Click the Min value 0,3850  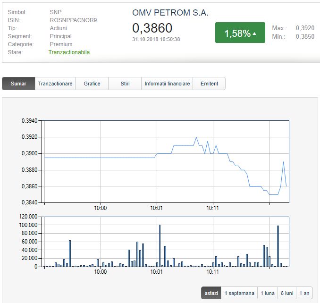(x=305, y=36)
